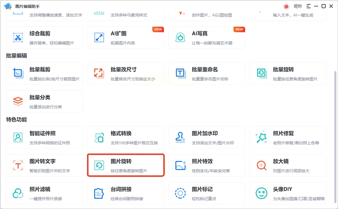Open the 图片旋转 card title
The image size is (338, 209).
coord(121,161)
